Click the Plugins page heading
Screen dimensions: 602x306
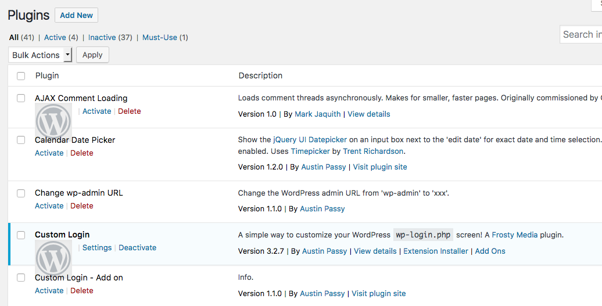point(29,15)
